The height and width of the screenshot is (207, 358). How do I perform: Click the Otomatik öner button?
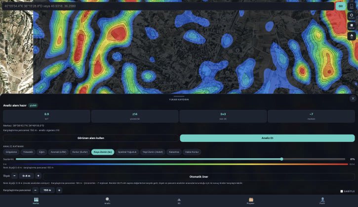pyautogui.click(x=199, y=176)
